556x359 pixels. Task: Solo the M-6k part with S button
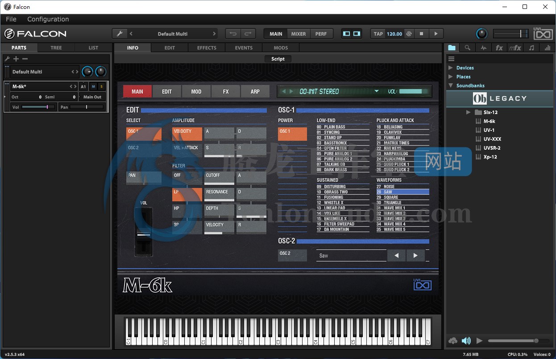101,86
